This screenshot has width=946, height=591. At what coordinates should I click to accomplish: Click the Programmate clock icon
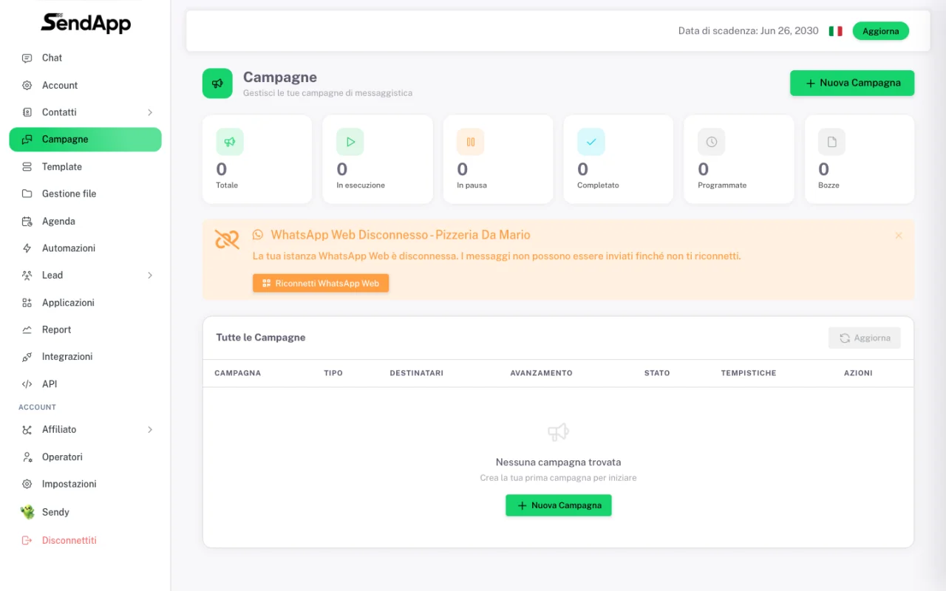coord(712,142)
